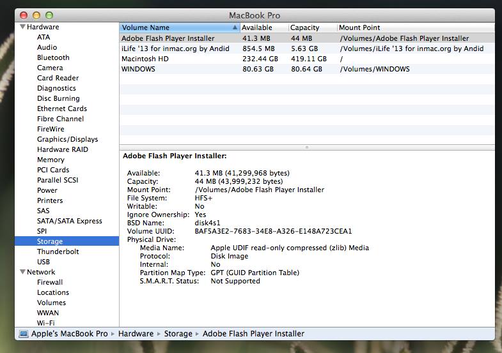Select Diagnostics in the sidebar
Screen dimensions: 502x353
coord(57,88)
